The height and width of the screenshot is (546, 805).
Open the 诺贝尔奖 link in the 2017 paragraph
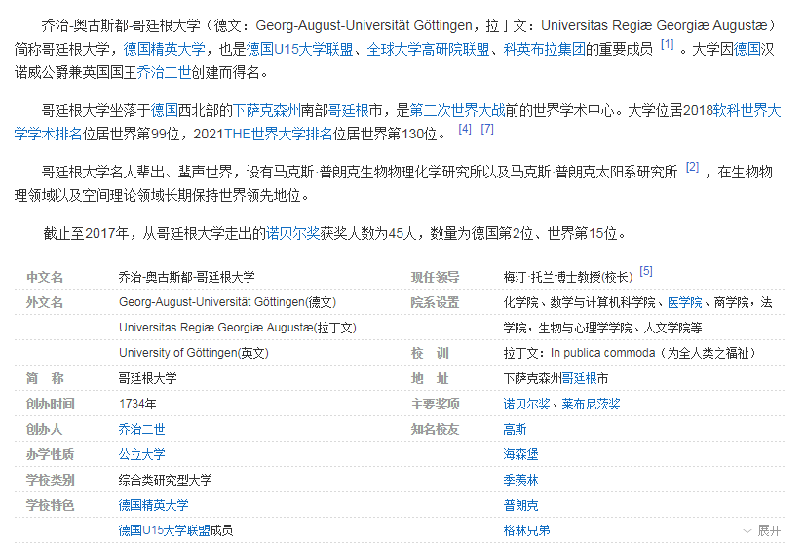tap(292, 234)
